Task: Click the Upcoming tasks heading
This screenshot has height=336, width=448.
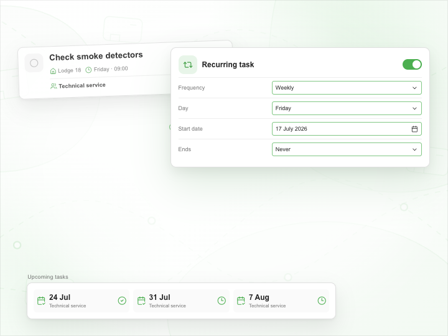Action: (x=48, y=277)
